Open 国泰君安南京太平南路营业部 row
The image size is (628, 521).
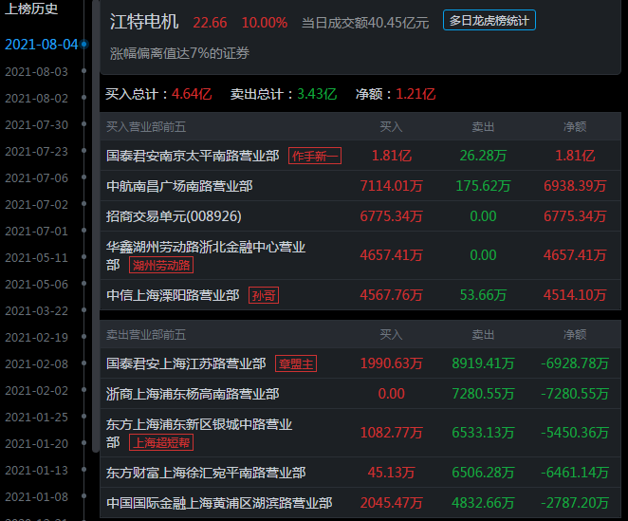click(x=360, y=156)
